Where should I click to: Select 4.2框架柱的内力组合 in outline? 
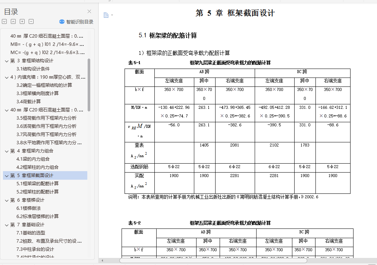[38, 167]
